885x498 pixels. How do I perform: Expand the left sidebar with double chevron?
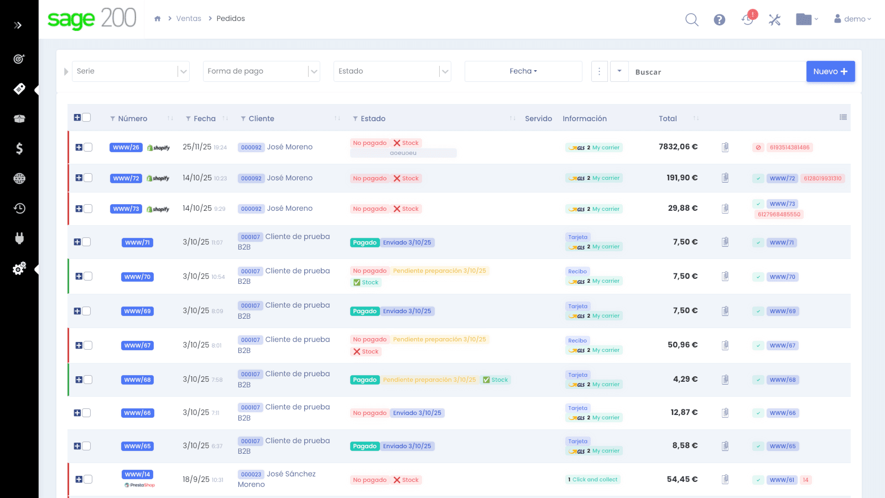18,25
